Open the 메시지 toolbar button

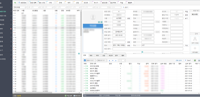point(96,3)
